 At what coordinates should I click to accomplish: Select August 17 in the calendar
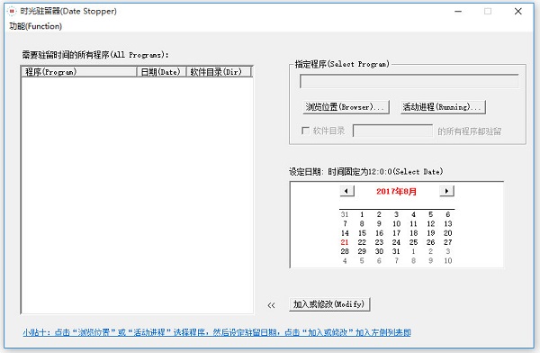(396, 233)
